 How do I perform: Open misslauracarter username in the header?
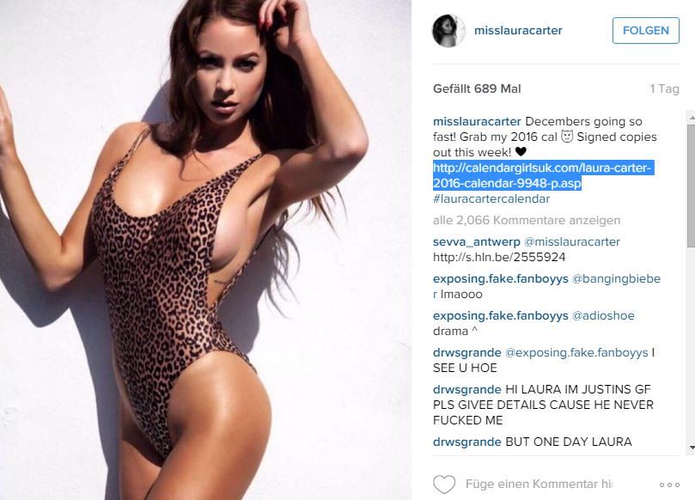518,30
